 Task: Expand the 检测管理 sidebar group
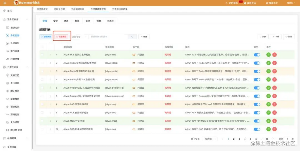pos(27,138)
